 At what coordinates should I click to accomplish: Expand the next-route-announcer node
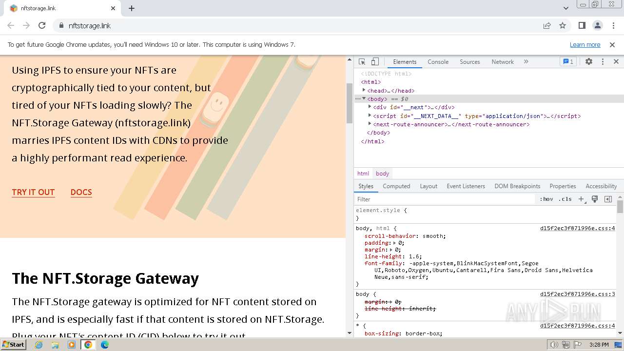[x=370, y=124]
